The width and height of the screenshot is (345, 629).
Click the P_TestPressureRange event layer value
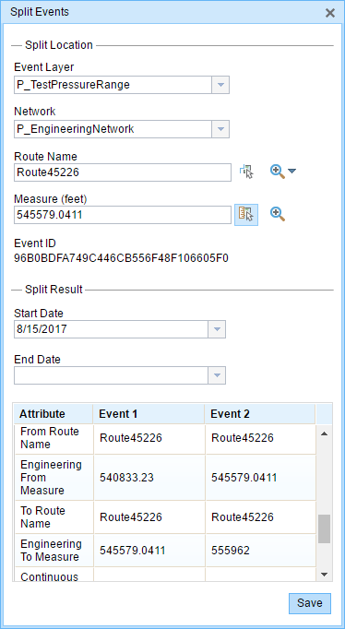pos(74,85)
